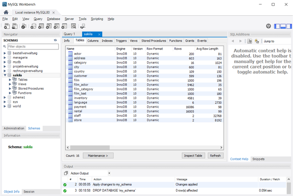Screen dimensions: 293x196
Task: Open the Action Output dropdown
Action: [x=109, y=173]
